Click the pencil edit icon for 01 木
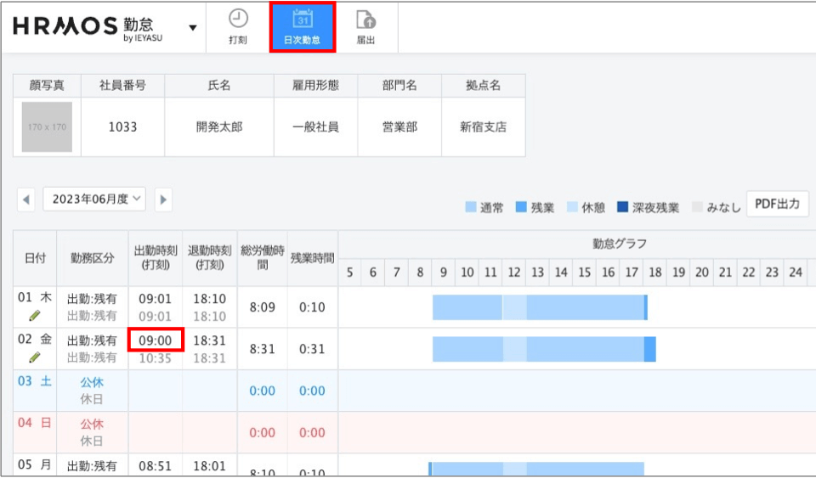The width and height of the screenshot is (816, 478). [x=35, y=316]
